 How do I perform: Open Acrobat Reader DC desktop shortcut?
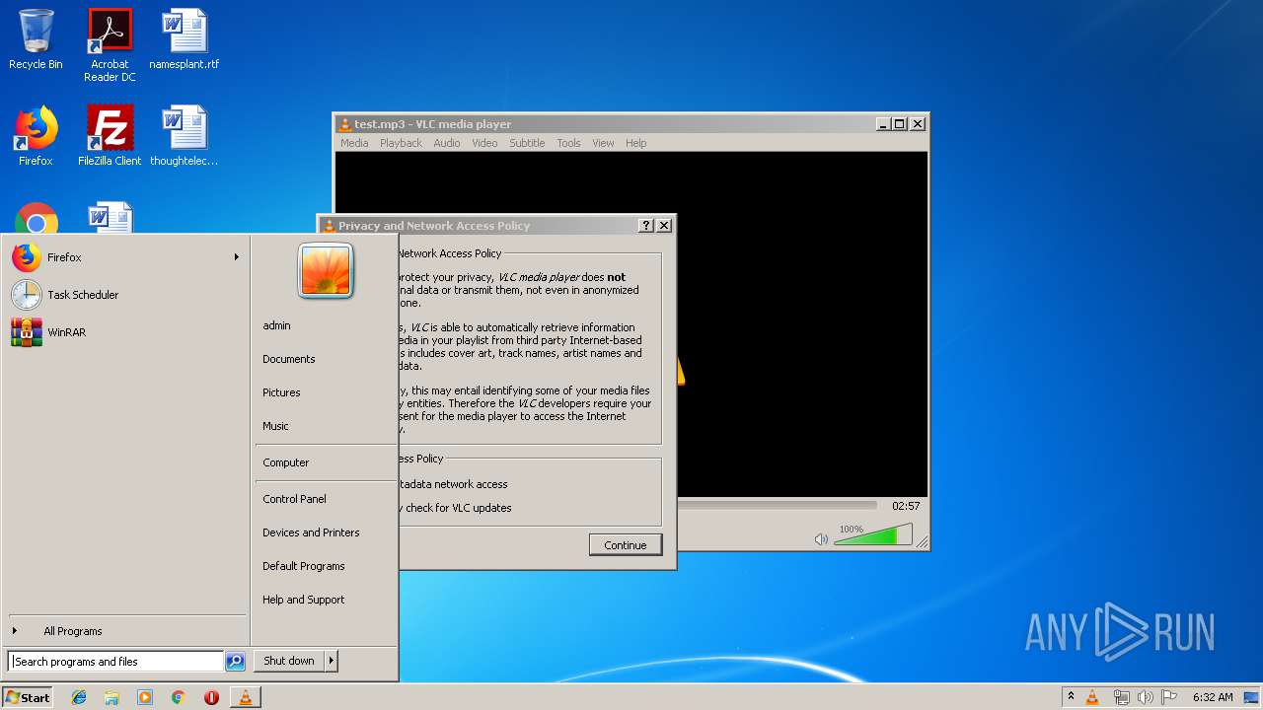pos(110,45)
